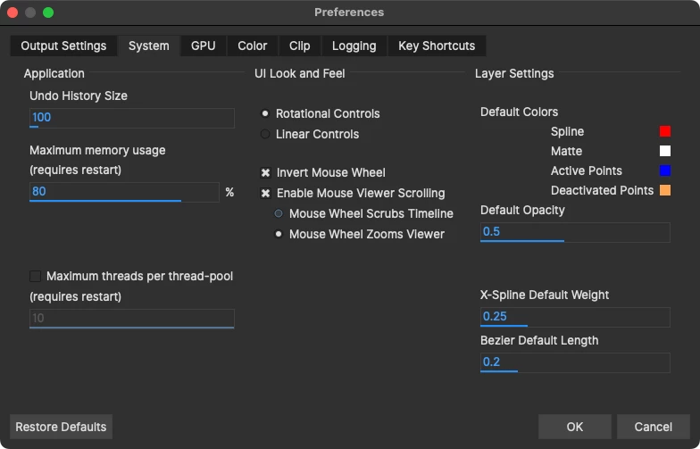Switch to the Output Settings tab
Image resolution: width=700 pixels, height=449 pixels.
click(x=63, y=46)
